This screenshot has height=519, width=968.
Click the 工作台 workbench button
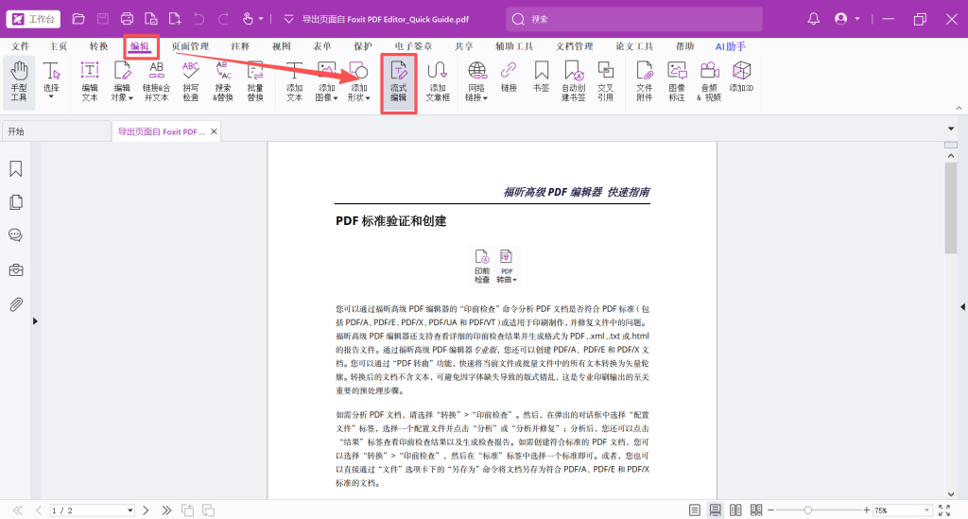tap(33, 19)
